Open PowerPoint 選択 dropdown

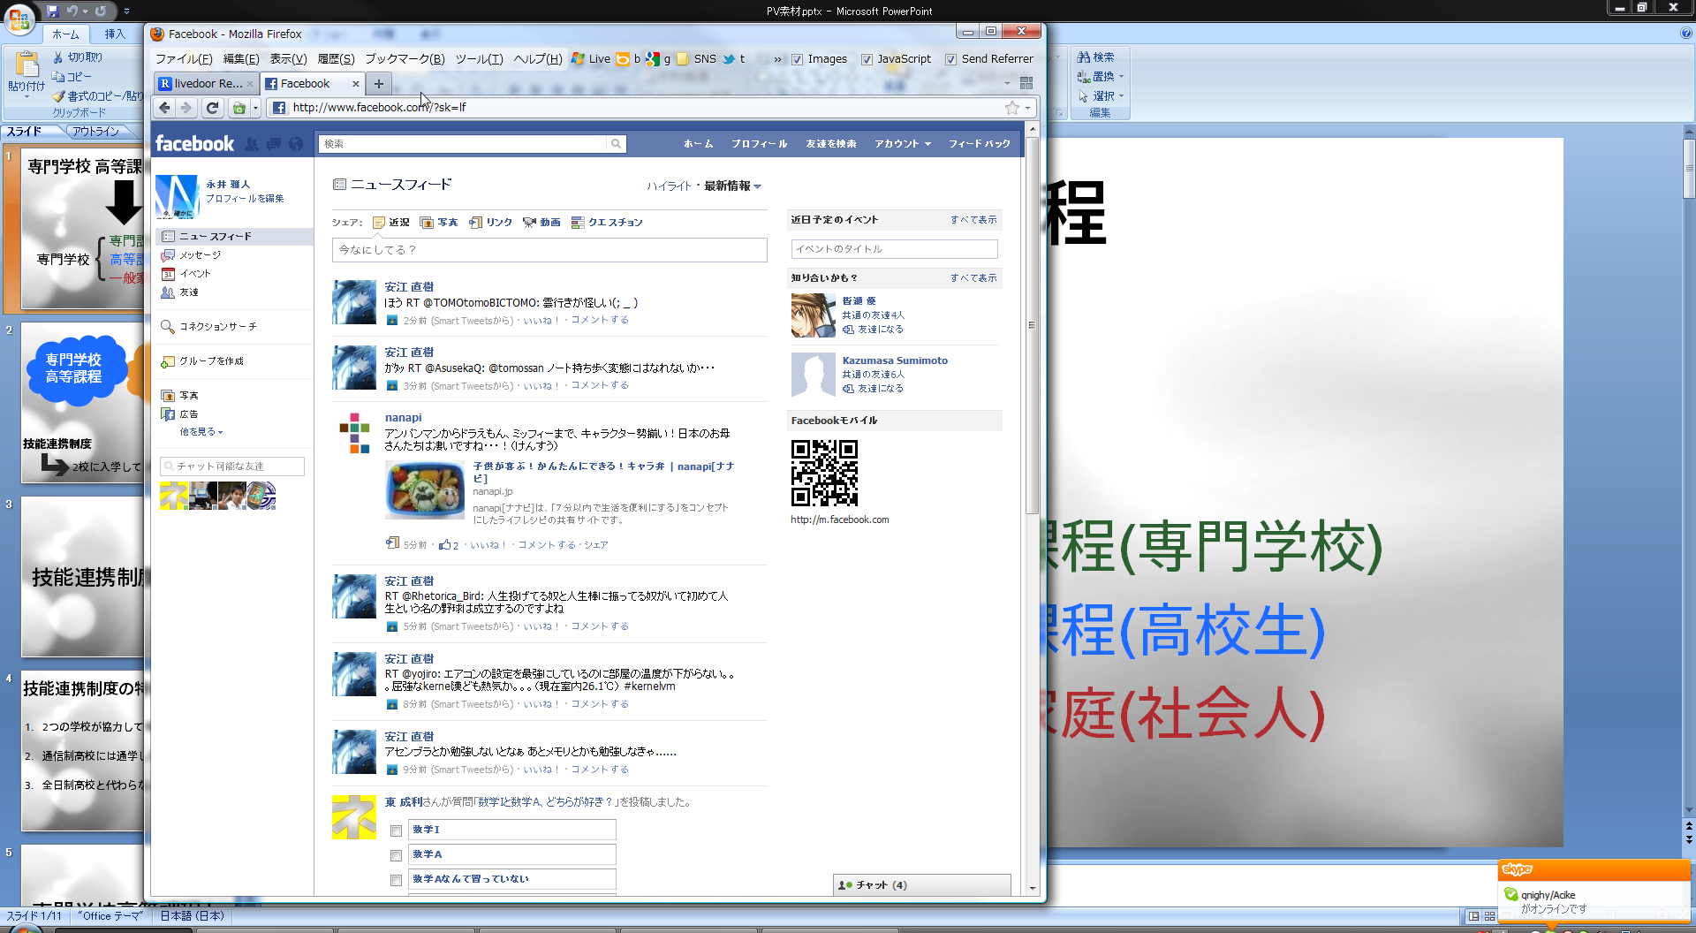pos(1101,96)
